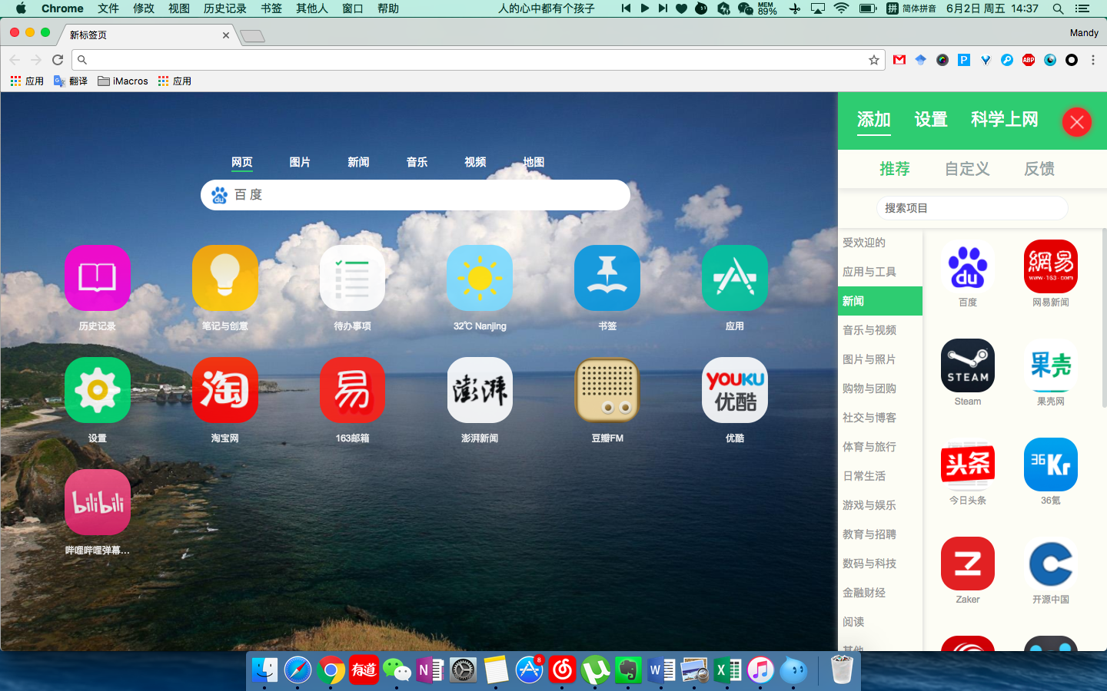Bookmark page with the star icon
This screenshot has width=1107, height=691.
point(874,60)
